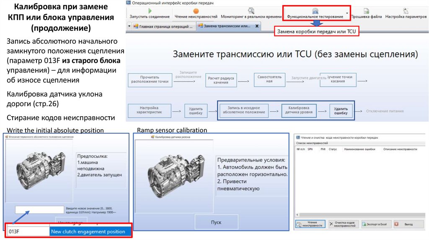The width and height of the screenshot is (429, 240).
Task: Close the Замена трансмиссии tab
Action: [257, 26]
